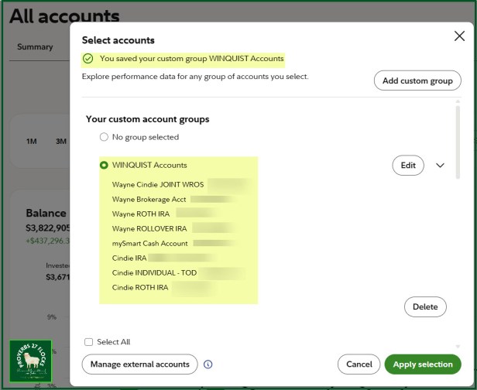Image resolution: width=477 pixels, height=390 pixels.
Task: Click the Add custom group button
Action: click(417, 80)
